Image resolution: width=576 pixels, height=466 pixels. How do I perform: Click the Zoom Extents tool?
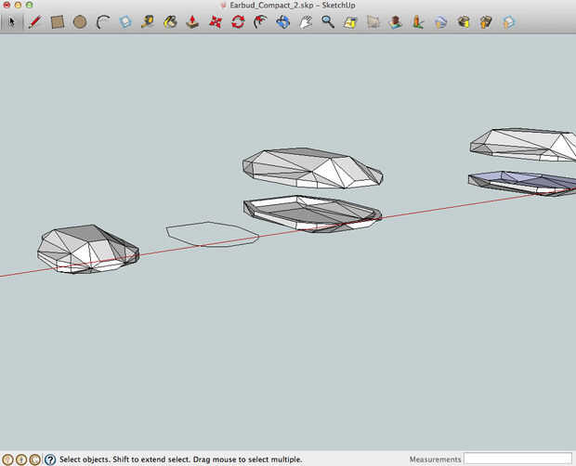[351, 21]
